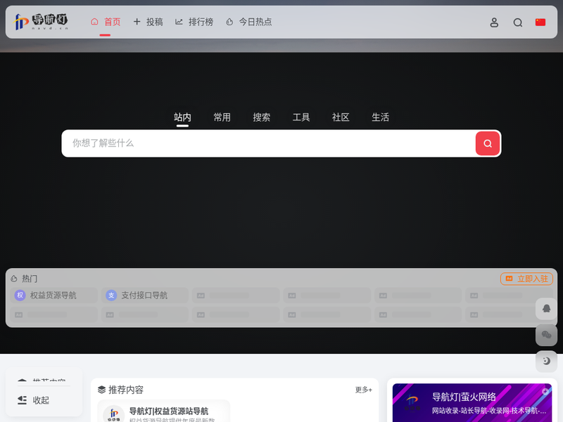Choose the 生活 search tab

380,117
